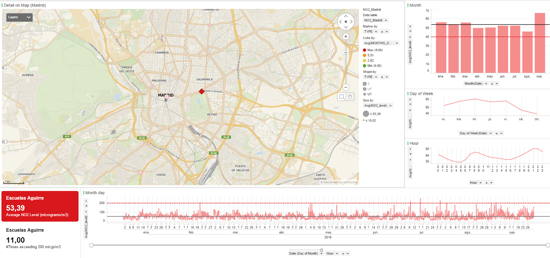Viewport: 550px width, 258px height.
Task: Select the rectangle marking tool on map
Action: (x=342, y=97)
